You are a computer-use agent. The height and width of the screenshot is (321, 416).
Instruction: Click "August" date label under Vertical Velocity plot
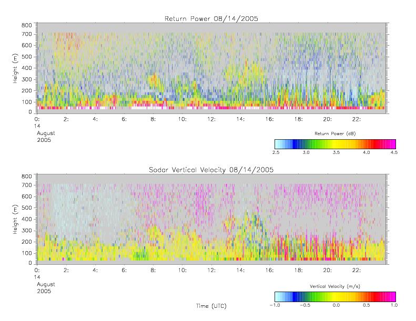tap(46, 284)
